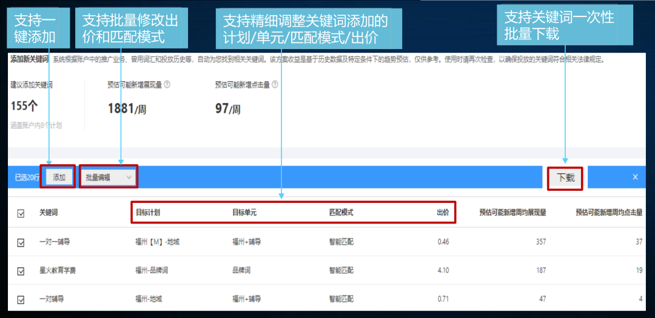Viewport: 655px width, 318px height.
Task: Click keyword 星火教育学费
Action: (57, 270)
